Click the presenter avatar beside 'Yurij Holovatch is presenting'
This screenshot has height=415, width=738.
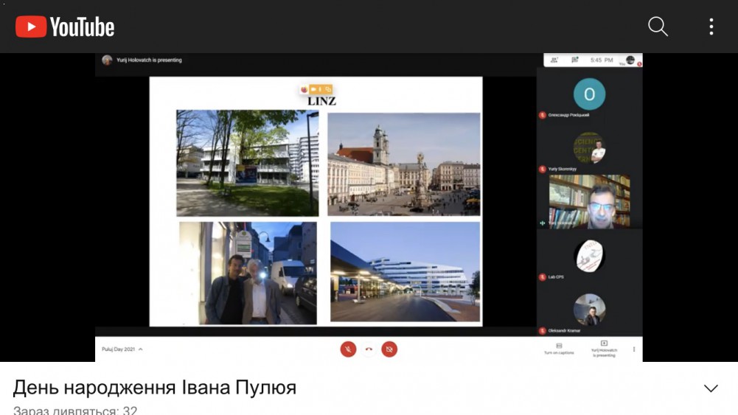(x=107, y=60)
